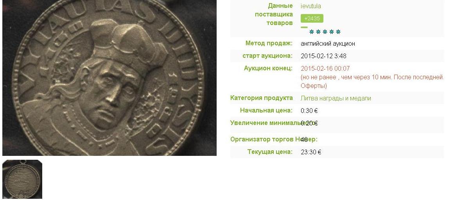Click the sale method text английский аукцион
The image size is (463, 200).
pyautogui.click(x=328, y=44)
